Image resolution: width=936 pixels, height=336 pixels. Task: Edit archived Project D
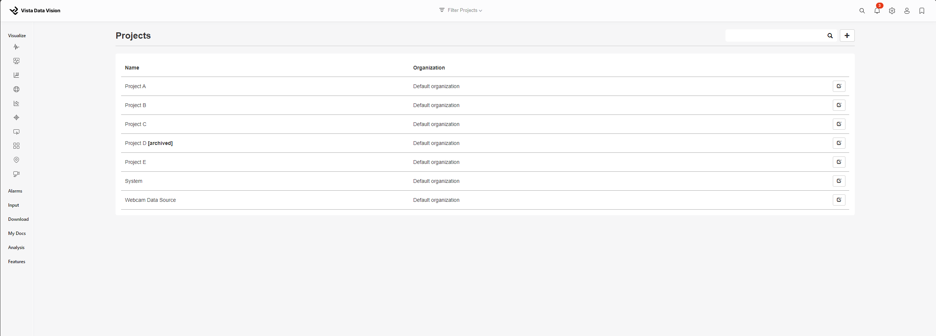tap(839, 143)
